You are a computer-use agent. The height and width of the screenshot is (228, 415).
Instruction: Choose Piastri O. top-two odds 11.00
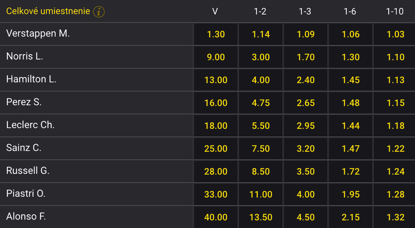coord(261,194)
